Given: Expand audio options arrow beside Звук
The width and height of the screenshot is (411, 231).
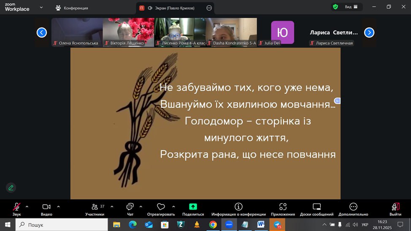Looking at the screenshot, I should pos(27,207).
